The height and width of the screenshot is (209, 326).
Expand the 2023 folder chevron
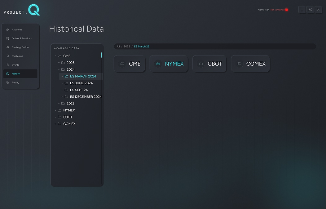click(x=59, y=103)
